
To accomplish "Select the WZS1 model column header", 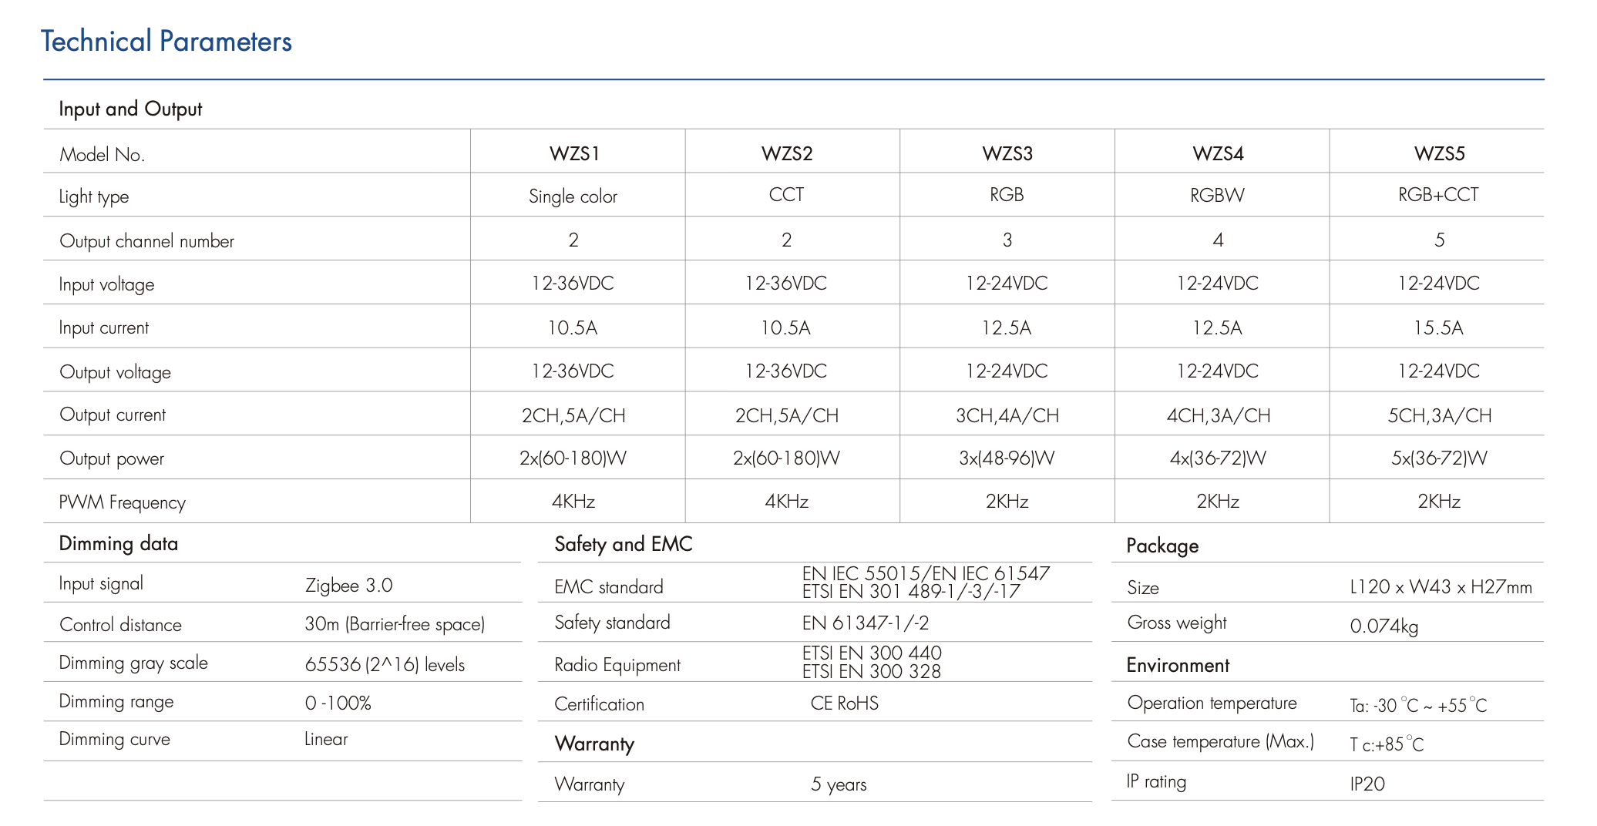I will coord(574,153).
